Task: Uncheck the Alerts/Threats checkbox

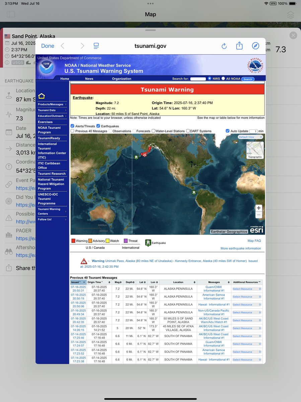Action: tap(72, 126)
